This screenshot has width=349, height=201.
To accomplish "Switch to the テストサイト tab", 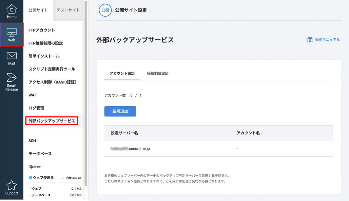I will pos(68,10).
